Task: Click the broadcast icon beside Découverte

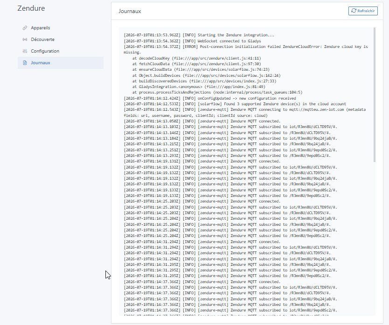Action: [25, 40]
